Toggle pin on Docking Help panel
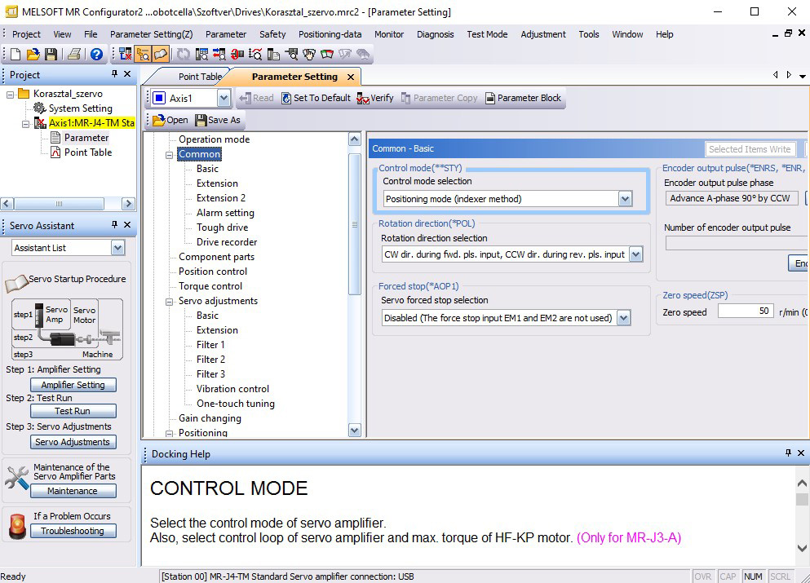This screenshot has width=810, height=583. pos(788,453)
